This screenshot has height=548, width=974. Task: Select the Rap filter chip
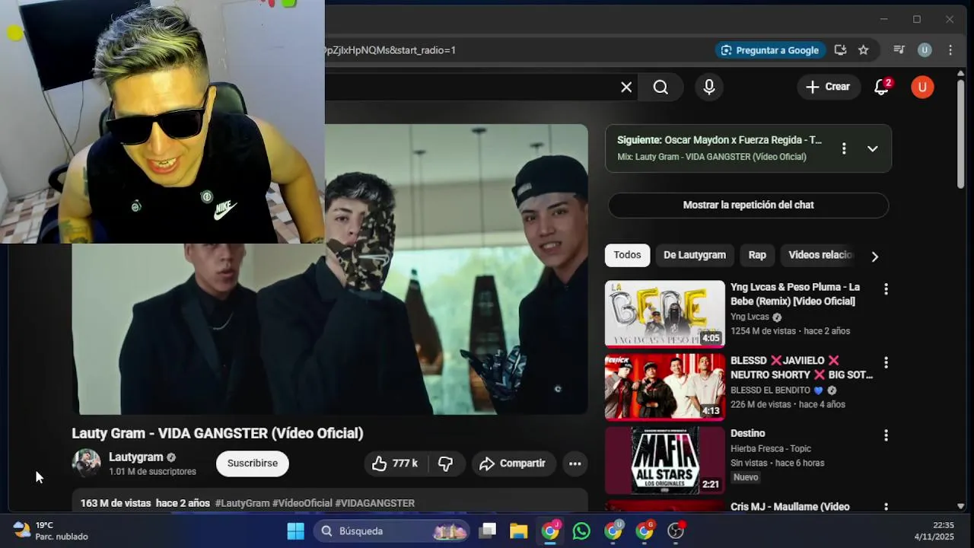(x=757, y=255)
